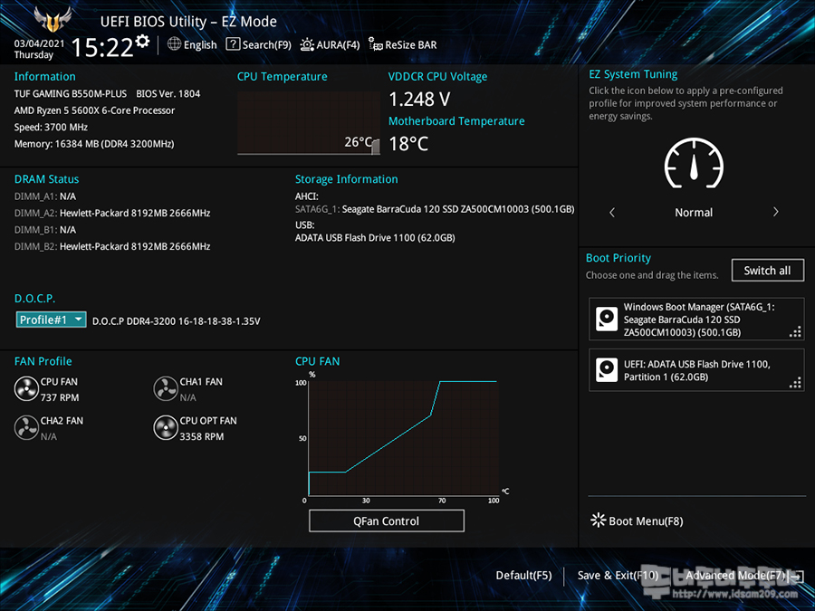815x611 pixels.
Task: Click DIMM_A1 N/A entry
Action: coord(45,196)
